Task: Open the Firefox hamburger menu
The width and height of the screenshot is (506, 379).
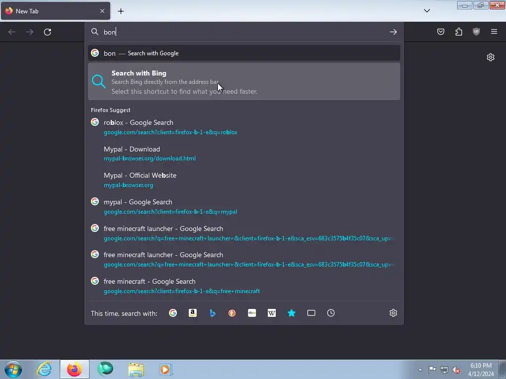Action: click(494, 32)
